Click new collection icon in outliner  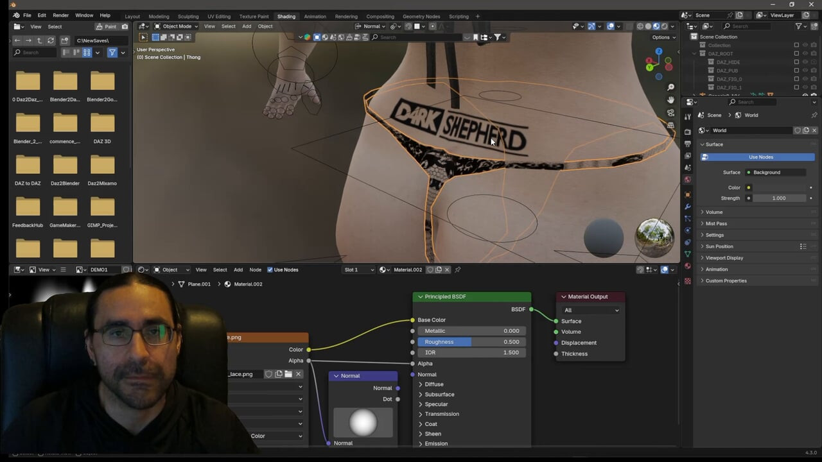tap(814, 26)
